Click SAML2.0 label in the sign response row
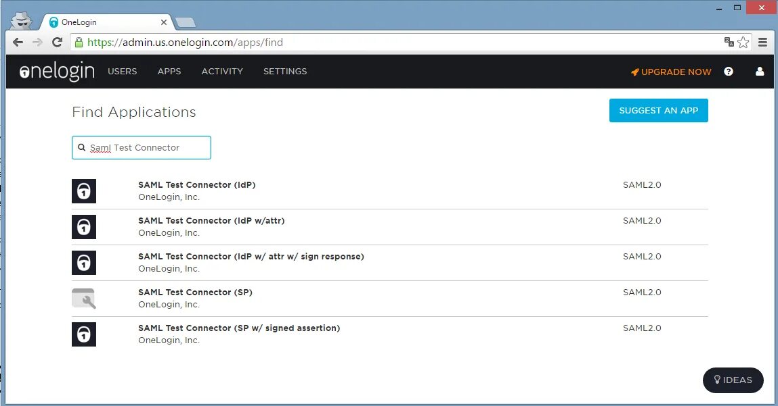Viewport: 778px width, 406px height. coord(642,257)
